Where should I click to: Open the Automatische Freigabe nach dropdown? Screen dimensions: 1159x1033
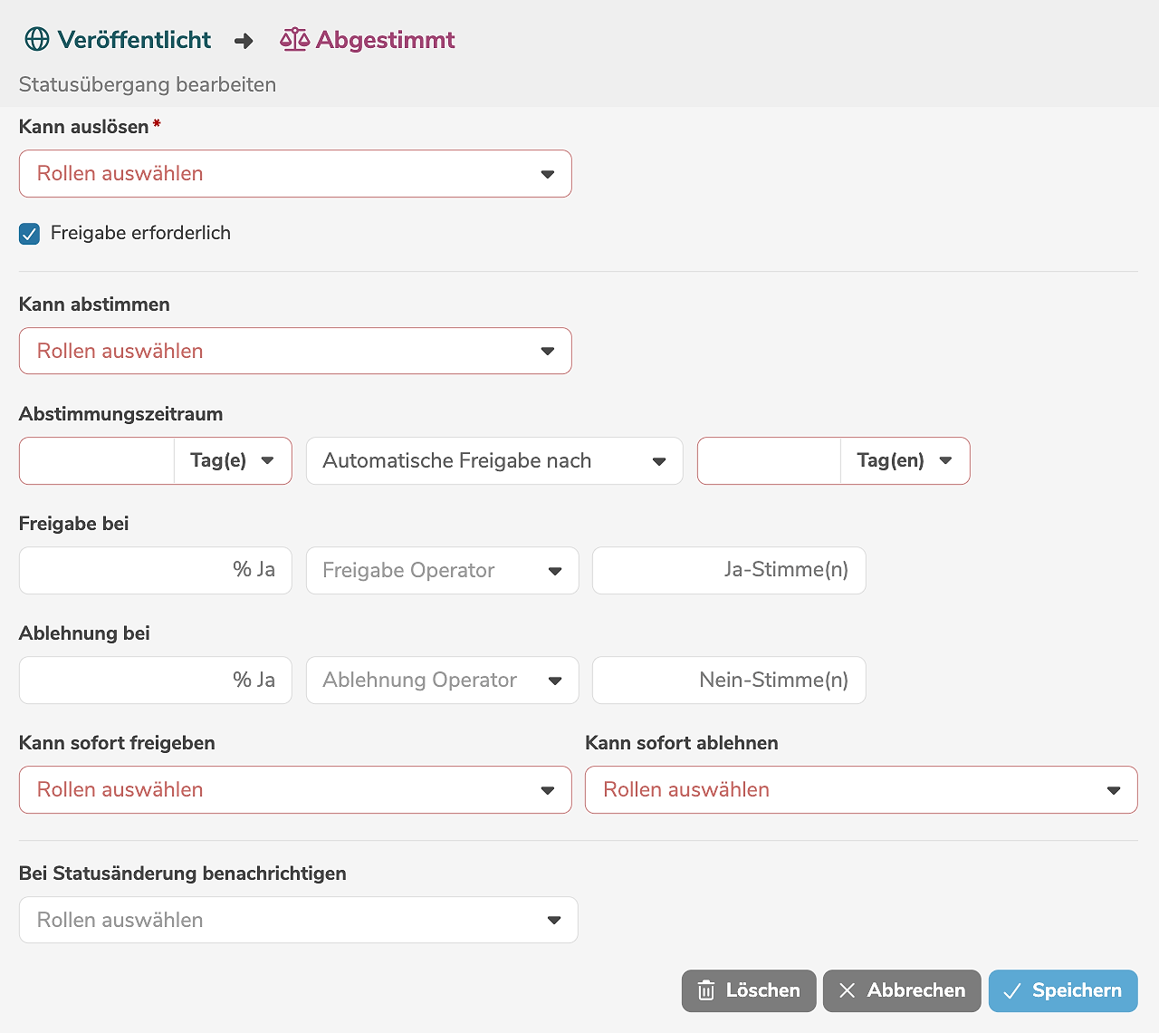[493, 461]
